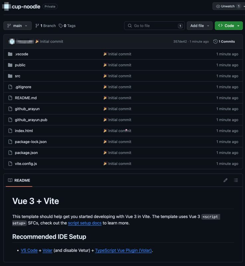Click the .vscode folder icon

coord(10,54)
